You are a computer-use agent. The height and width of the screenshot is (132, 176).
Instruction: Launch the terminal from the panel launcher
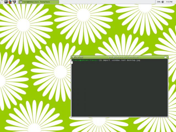(x=6, y=2)
